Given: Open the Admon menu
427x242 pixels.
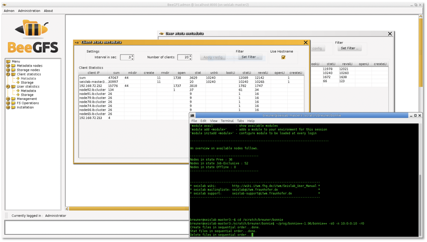Looking at the screenshot, I should point(9,11).
